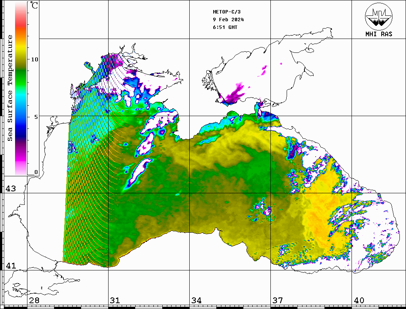Click the °C unit label on legend

pyautogui.click(x=34, y=5)
